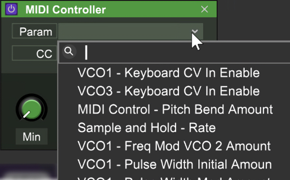
Task: Click the Min label under knob
Action: [31, 137]
